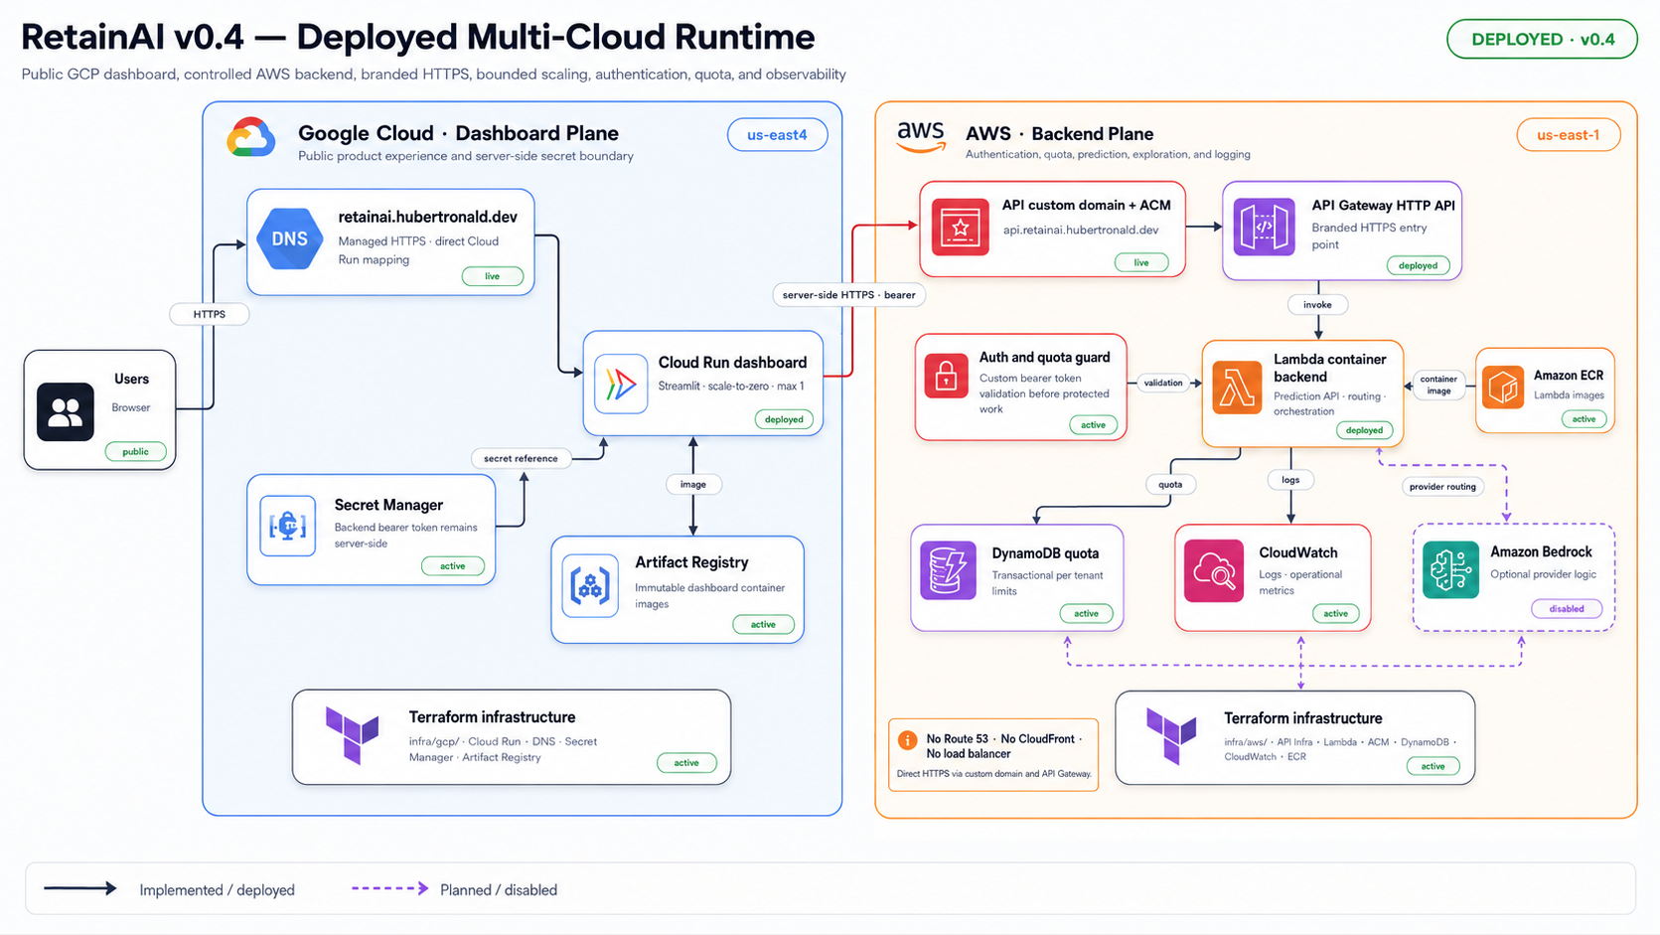The image size is (1660, 935).
Task: Click the active badge on DynamoDB quota
Action: [x=1086, y=614]
